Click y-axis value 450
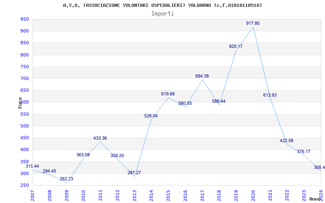 24,138
